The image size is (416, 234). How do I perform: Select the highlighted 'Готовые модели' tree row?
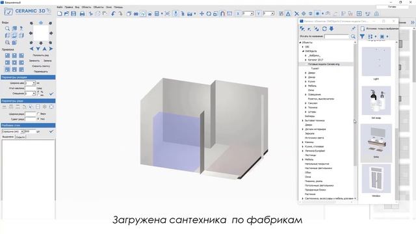326,64
